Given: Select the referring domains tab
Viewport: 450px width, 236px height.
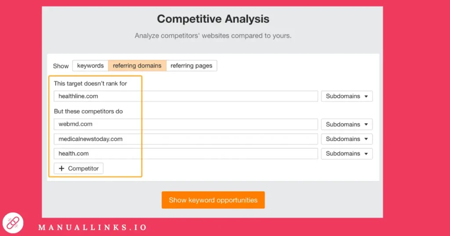Looking at the screenshot, I should pos(137,66).
